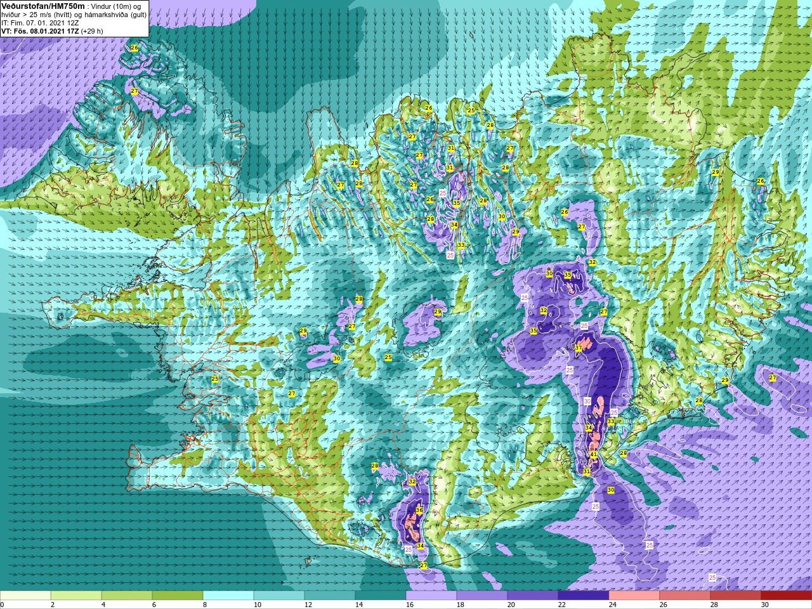Select the 'VT: Fös. 08.01.2021 17Z (+29 h)' line

pyautogui.click(x=52, y=31)
